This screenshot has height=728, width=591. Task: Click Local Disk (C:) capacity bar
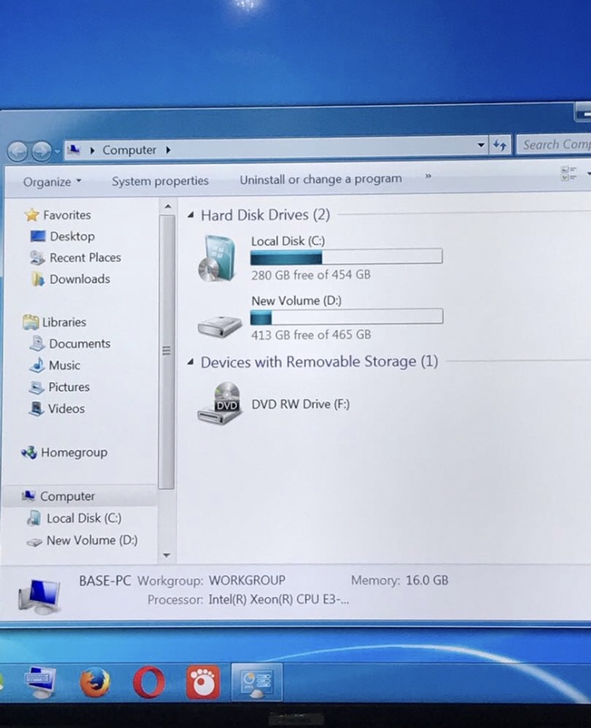(x=346, y=257)
